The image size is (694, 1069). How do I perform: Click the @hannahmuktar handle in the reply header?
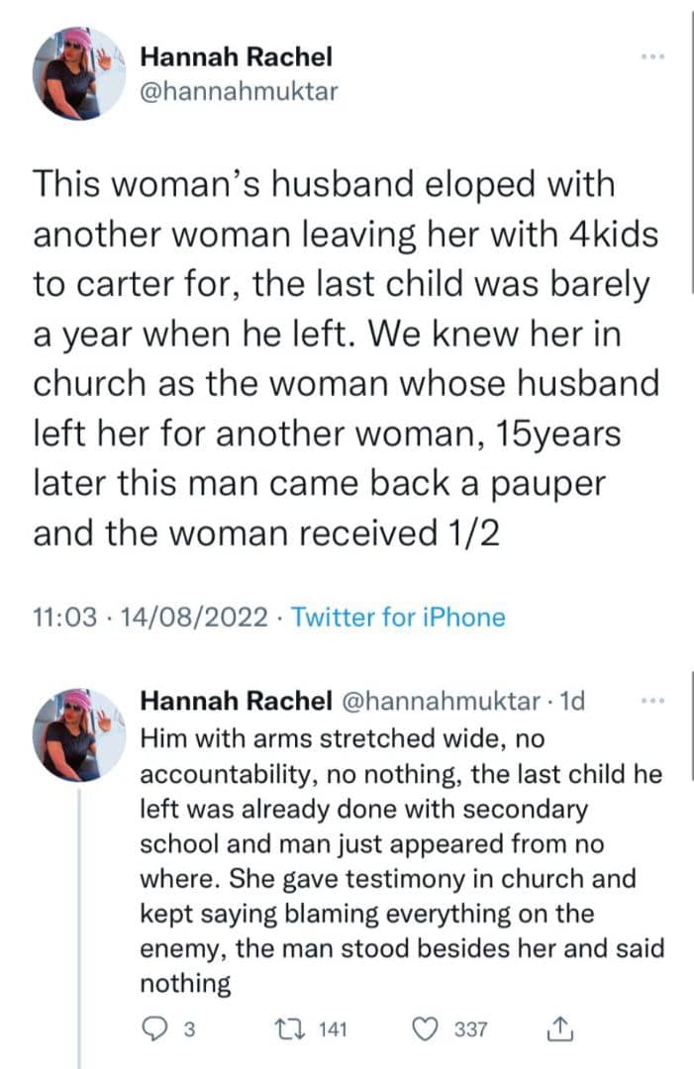[444, 702]
